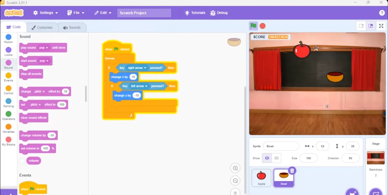Zoom in the code workspace
The width and height of the screenshot is (388, 195).
235,168
